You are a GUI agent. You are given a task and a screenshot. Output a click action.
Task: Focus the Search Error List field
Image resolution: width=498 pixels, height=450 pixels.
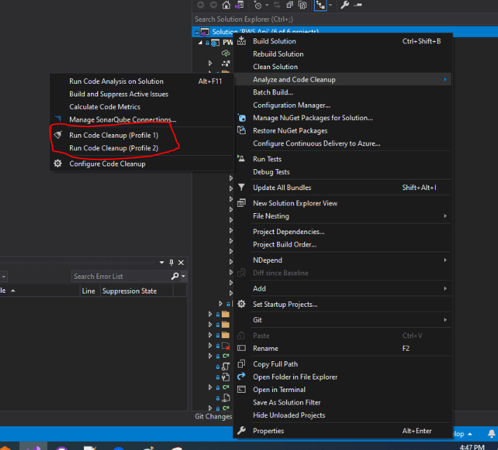coord(122,276)
